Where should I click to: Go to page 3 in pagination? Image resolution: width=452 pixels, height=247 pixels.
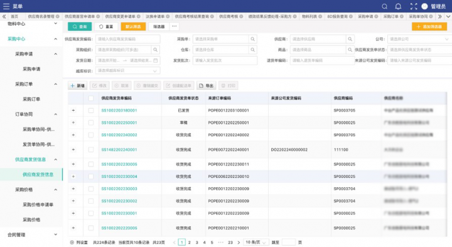pos(196,243)
